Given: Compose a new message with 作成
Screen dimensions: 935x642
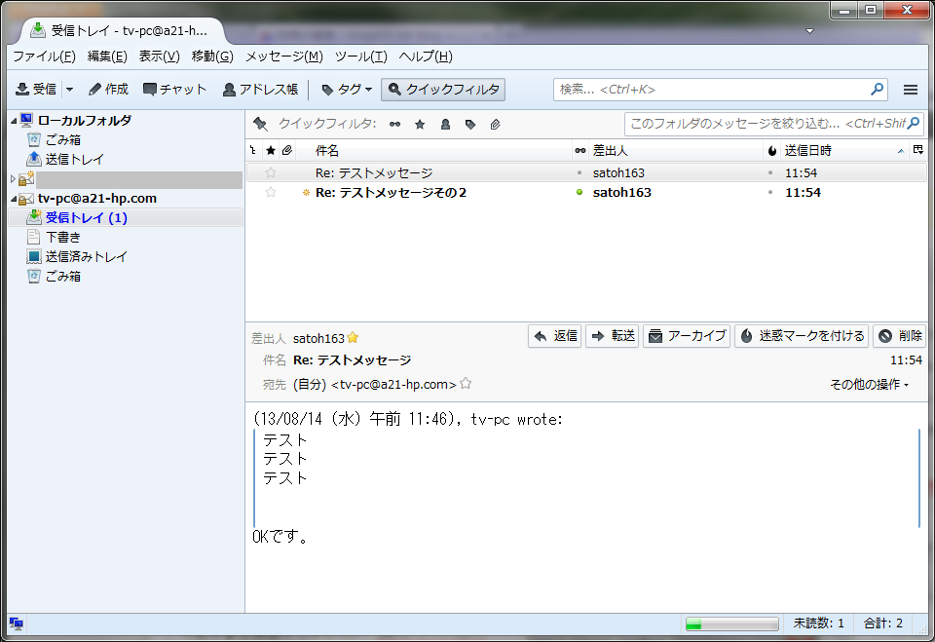Looking at the screenshot, I should (x=108, y=90).
